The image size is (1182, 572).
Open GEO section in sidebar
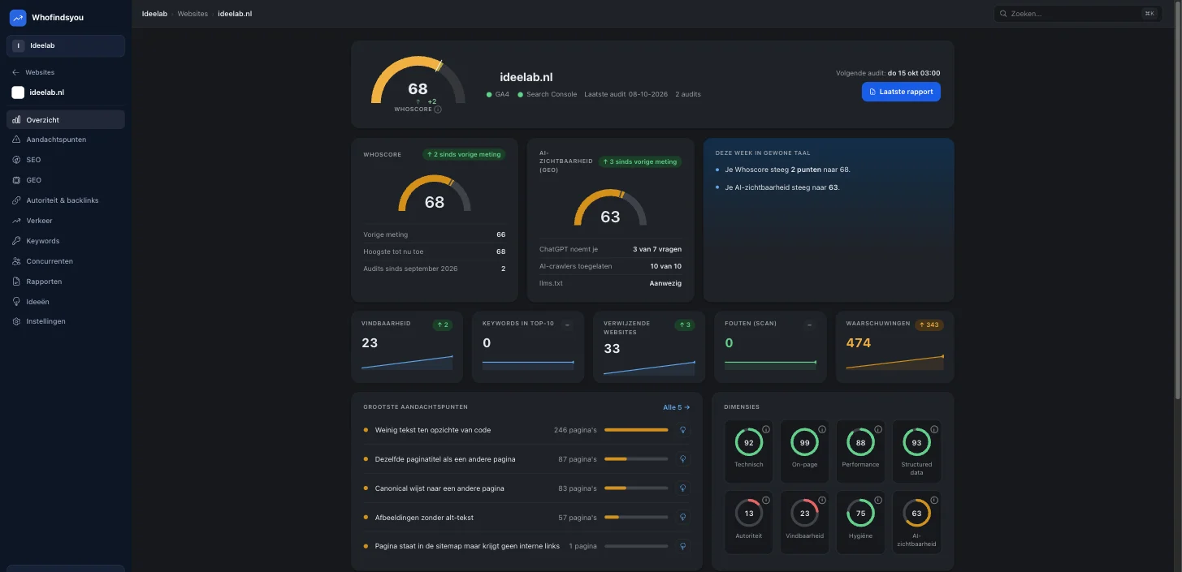[x=66, y=180]
